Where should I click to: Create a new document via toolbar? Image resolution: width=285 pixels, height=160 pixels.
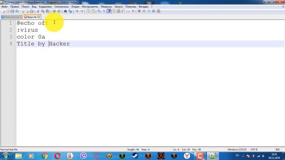click(x=3, y=11)
